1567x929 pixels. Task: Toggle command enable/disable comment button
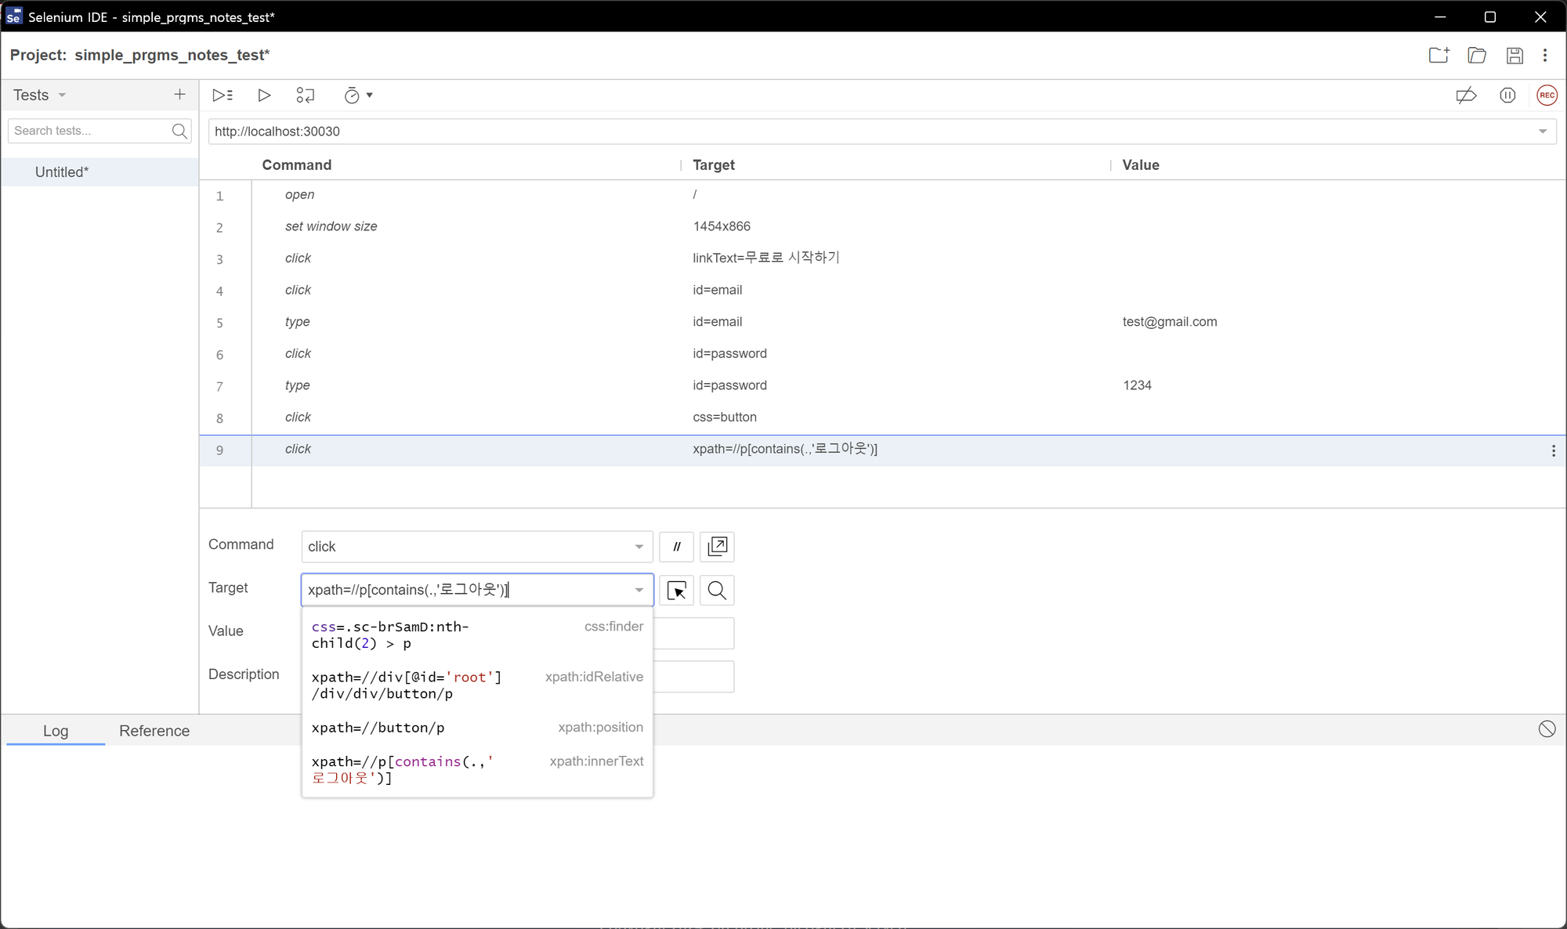tap(676, 547)
